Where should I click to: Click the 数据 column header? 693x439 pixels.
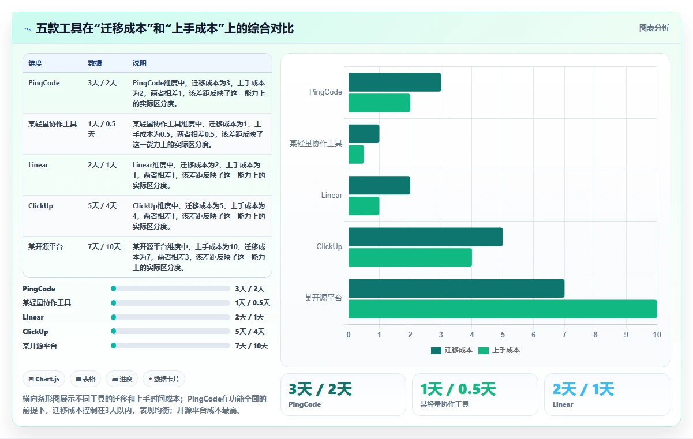pos(95,63)
